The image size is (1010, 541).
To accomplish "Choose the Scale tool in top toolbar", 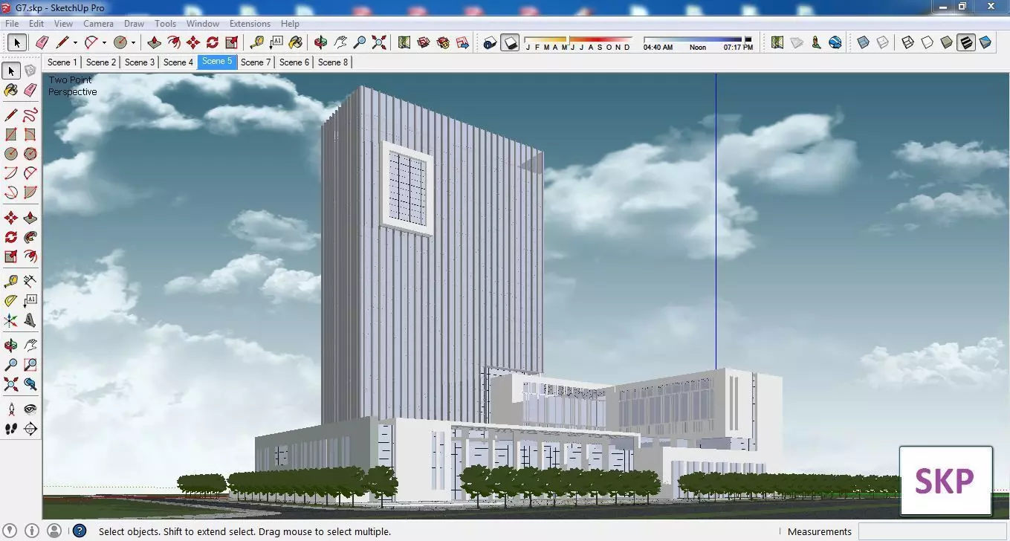I will click(x=232, y=42).
